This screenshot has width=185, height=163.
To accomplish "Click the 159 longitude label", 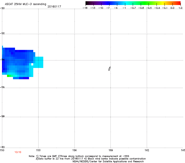I will [110, 150].
